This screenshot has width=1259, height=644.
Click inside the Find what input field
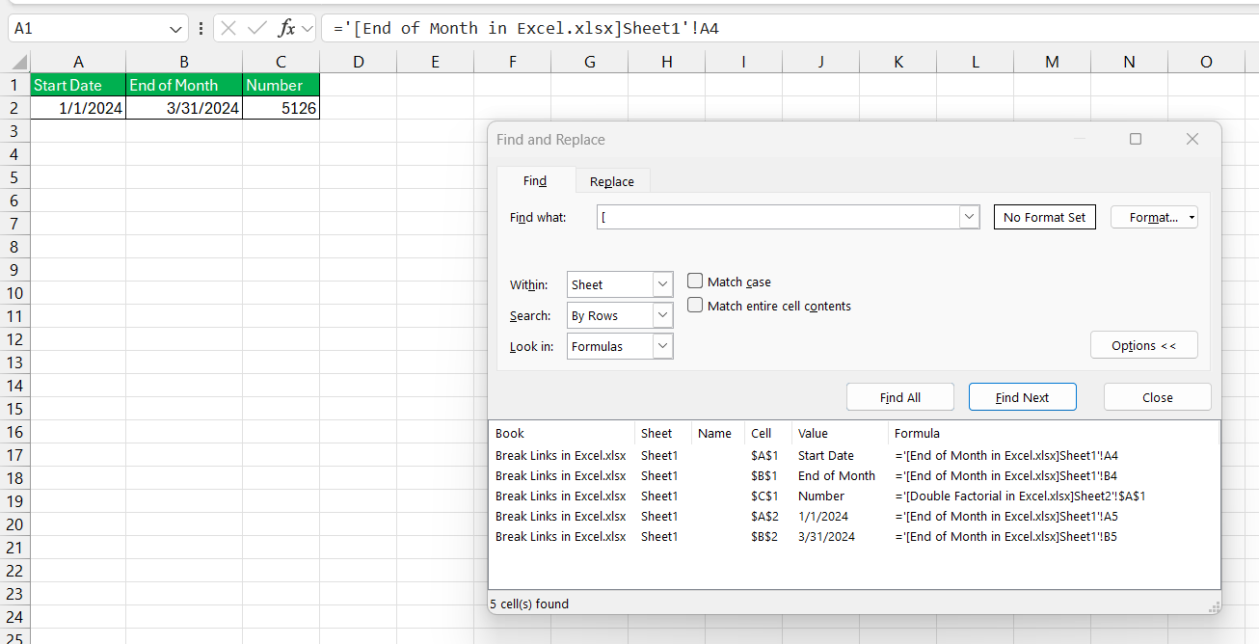pyautogui.click(x=778, y=217)
